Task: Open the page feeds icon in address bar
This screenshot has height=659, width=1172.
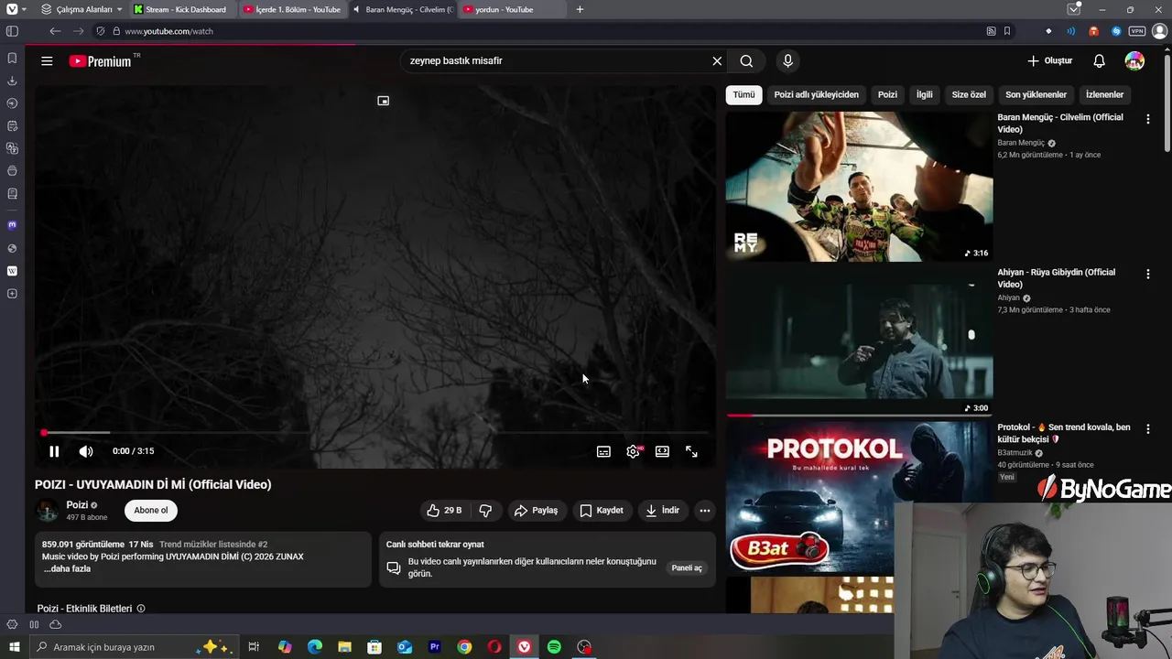Action: coord(991,31)
